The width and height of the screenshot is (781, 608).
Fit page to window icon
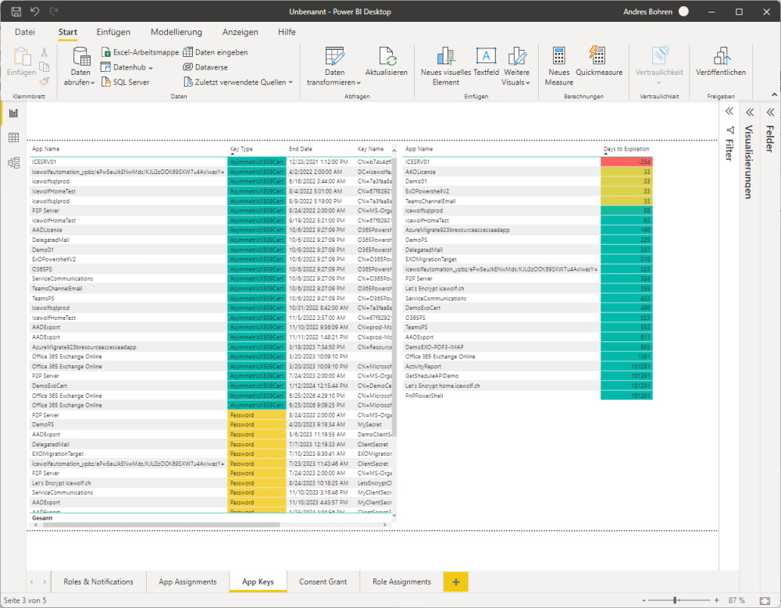765,600
